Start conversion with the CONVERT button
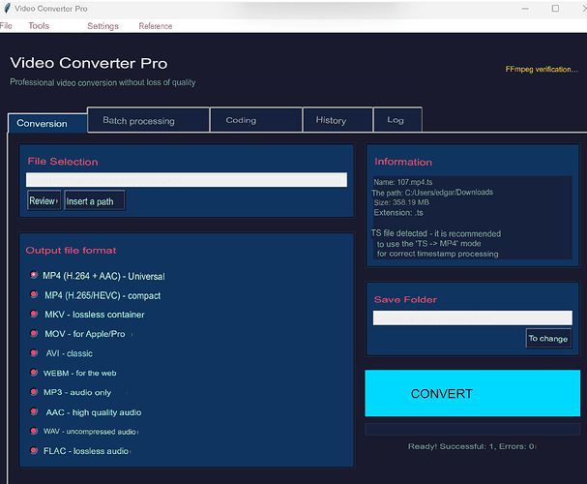The width and height of the screenshot is (587, 484). pyautogui.click(x=473, y=393)
